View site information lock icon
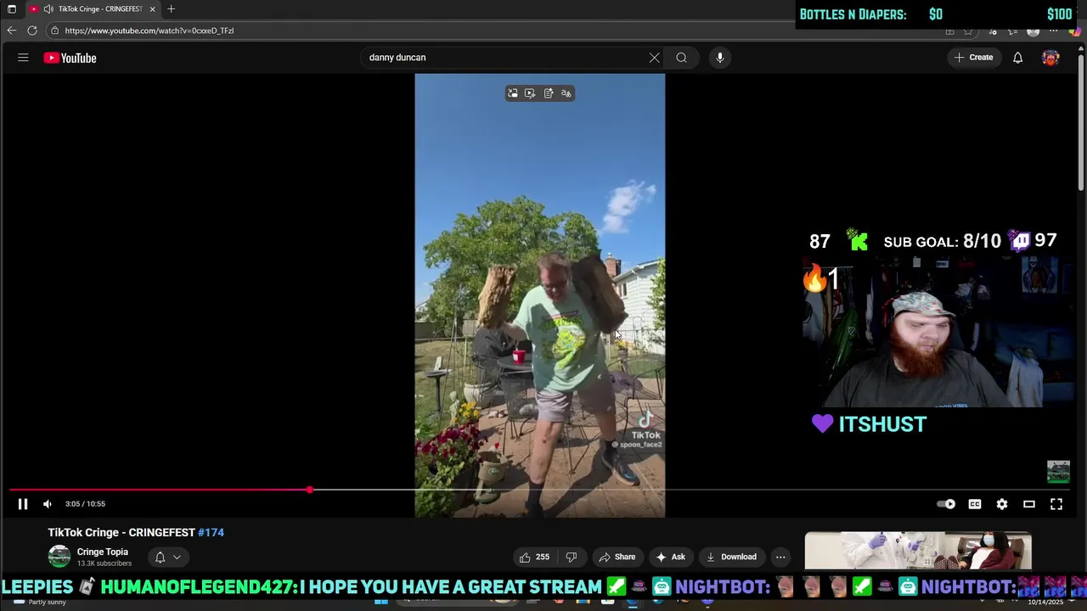1087x611 pixels. coord(54,31)
